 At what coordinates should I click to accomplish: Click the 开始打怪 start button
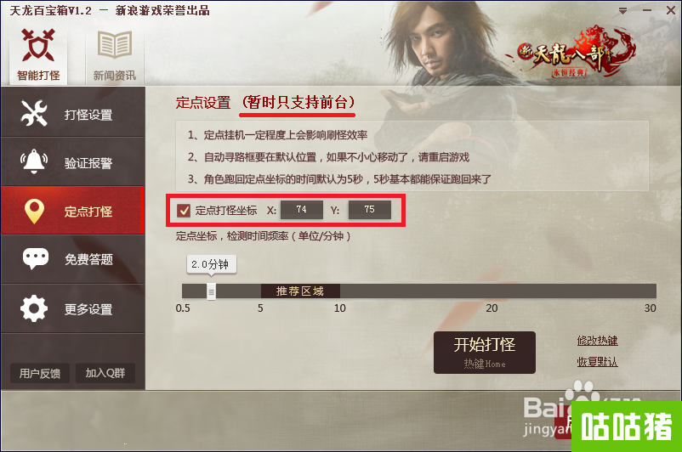(485, 353)
